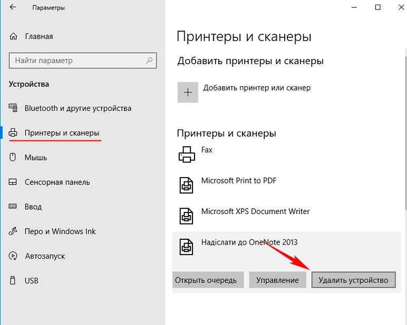Click the search magnifier icon in Найти параметр

click(x=149, y=60)
